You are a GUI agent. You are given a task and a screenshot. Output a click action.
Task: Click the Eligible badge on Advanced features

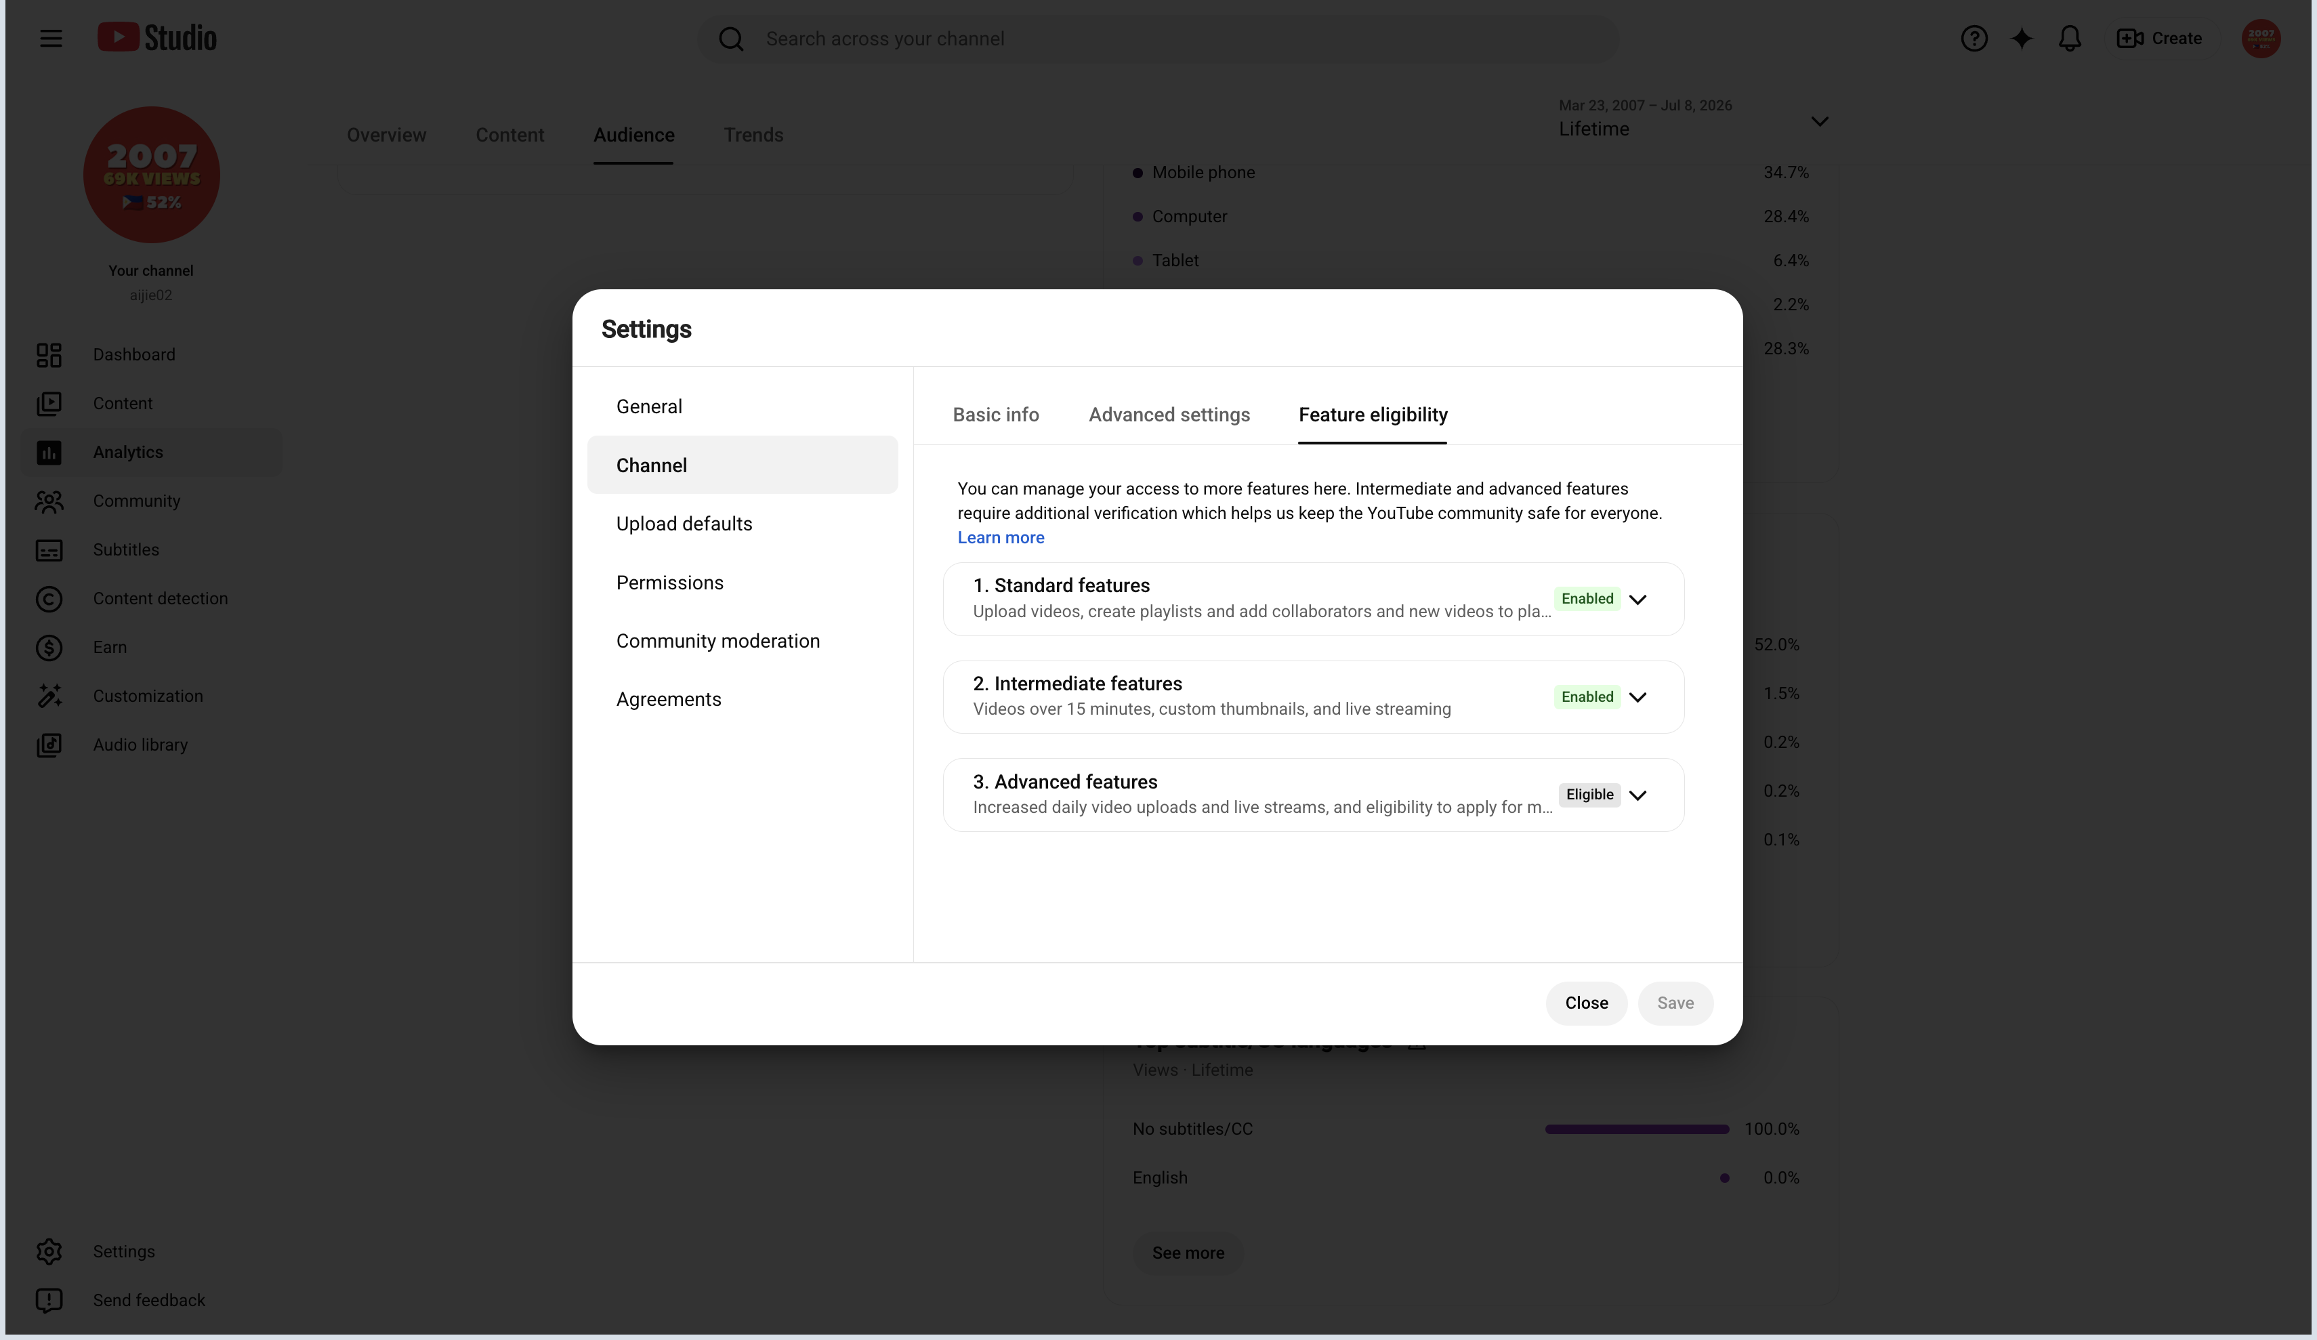coord(1589,795)
